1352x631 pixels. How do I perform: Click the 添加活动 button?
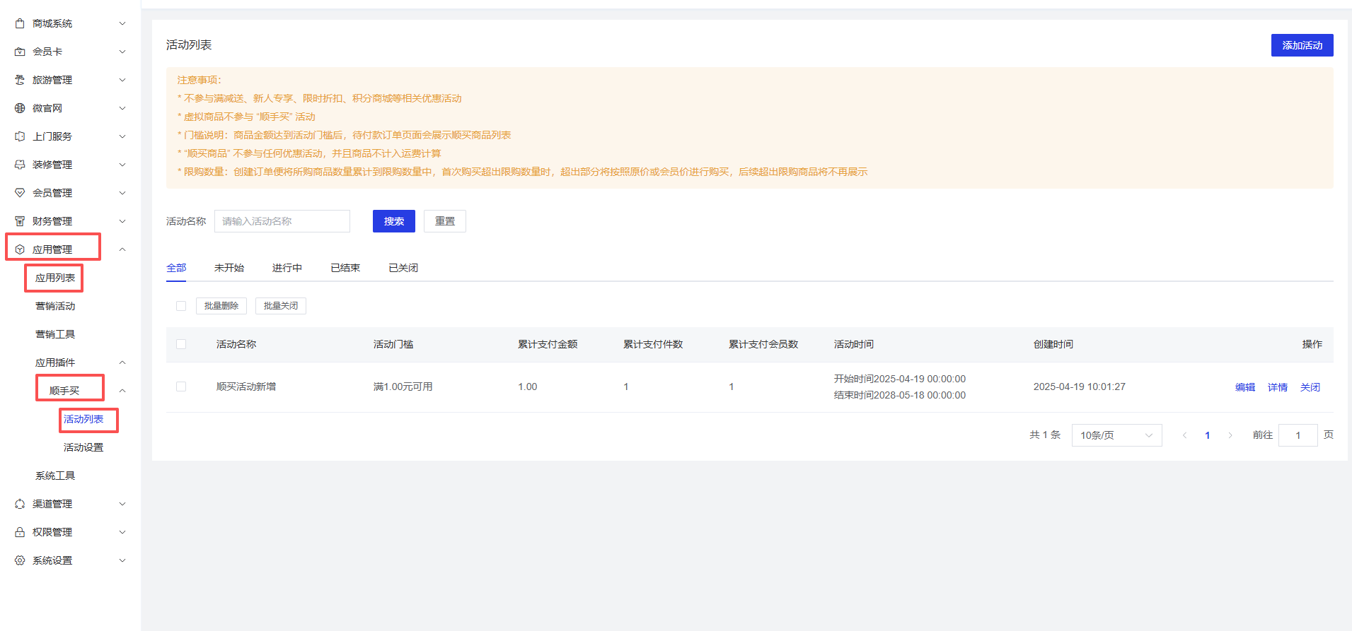1302,45
